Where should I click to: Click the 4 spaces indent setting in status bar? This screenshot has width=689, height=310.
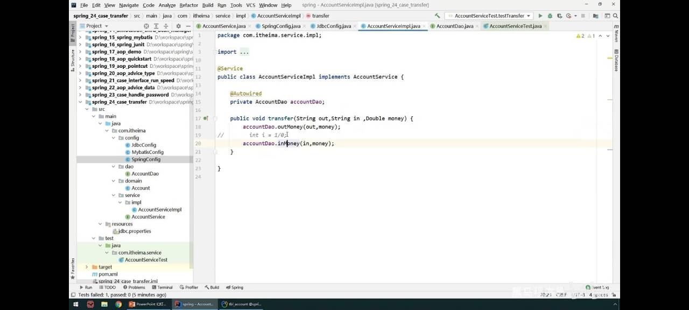pos(599,295)
